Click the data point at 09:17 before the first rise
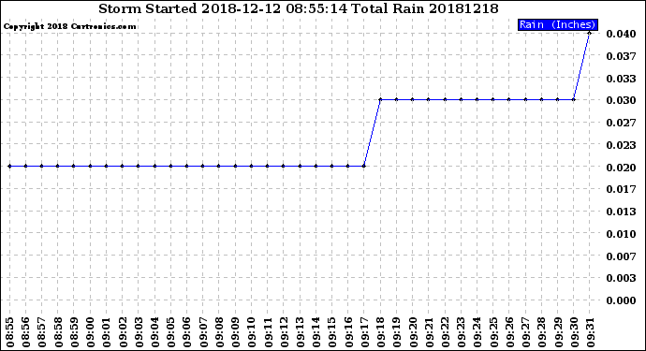The image size is (646, 351). [x=364, y=166]
